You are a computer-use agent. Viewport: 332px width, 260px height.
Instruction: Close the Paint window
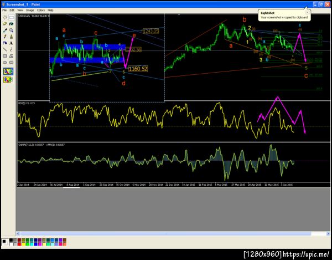[328, 4]
